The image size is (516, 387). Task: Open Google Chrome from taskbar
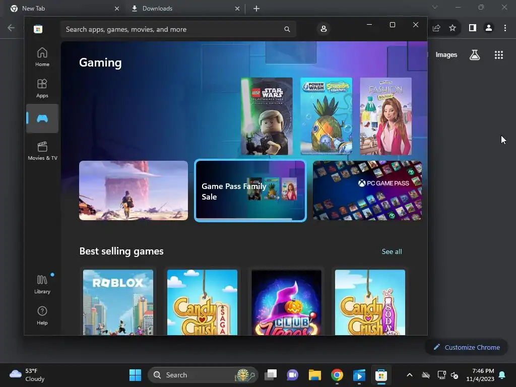coord(337,375)
